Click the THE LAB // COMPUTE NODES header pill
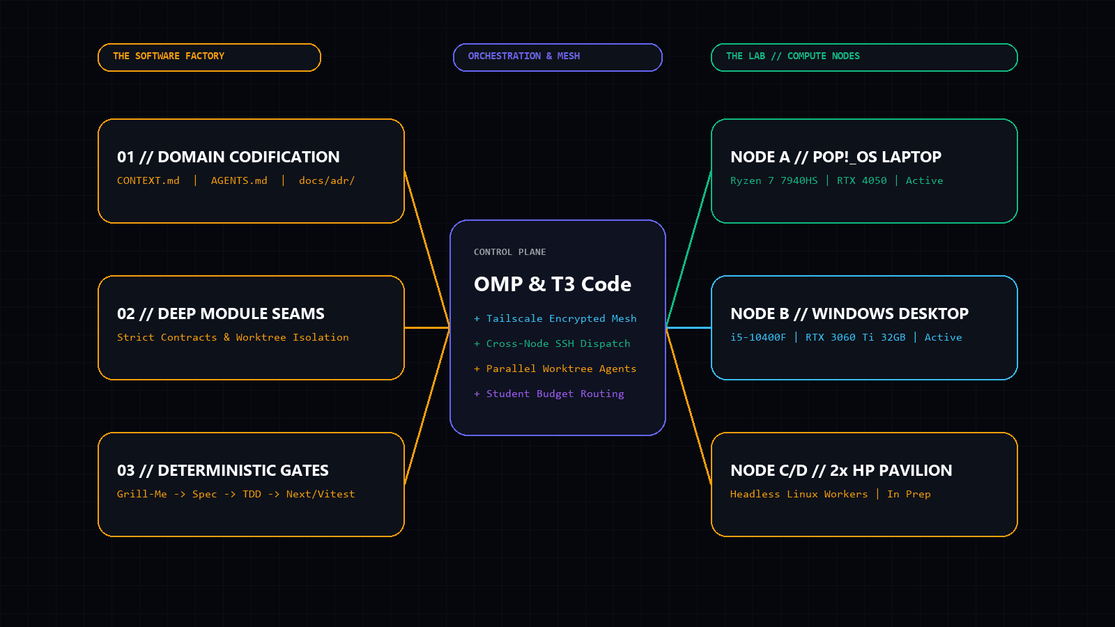Image resolution: width=1115 pixels, height=627 pixels. point(864,57)
